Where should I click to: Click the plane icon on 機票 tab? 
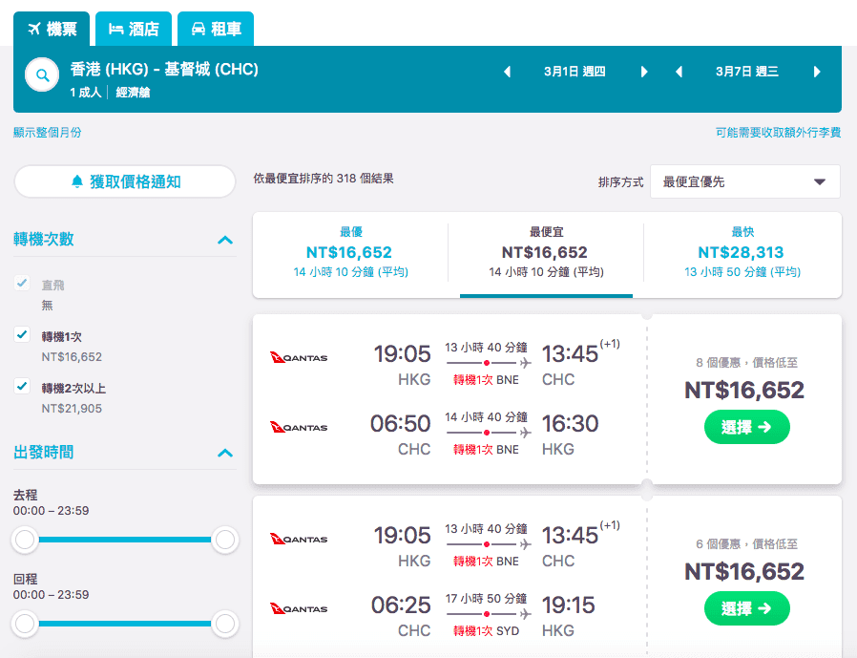tap(34, 29)
